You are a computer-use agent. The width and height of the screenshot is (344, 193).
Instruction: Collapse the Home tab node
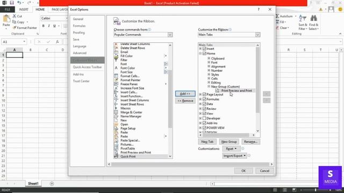pos(200,54)
